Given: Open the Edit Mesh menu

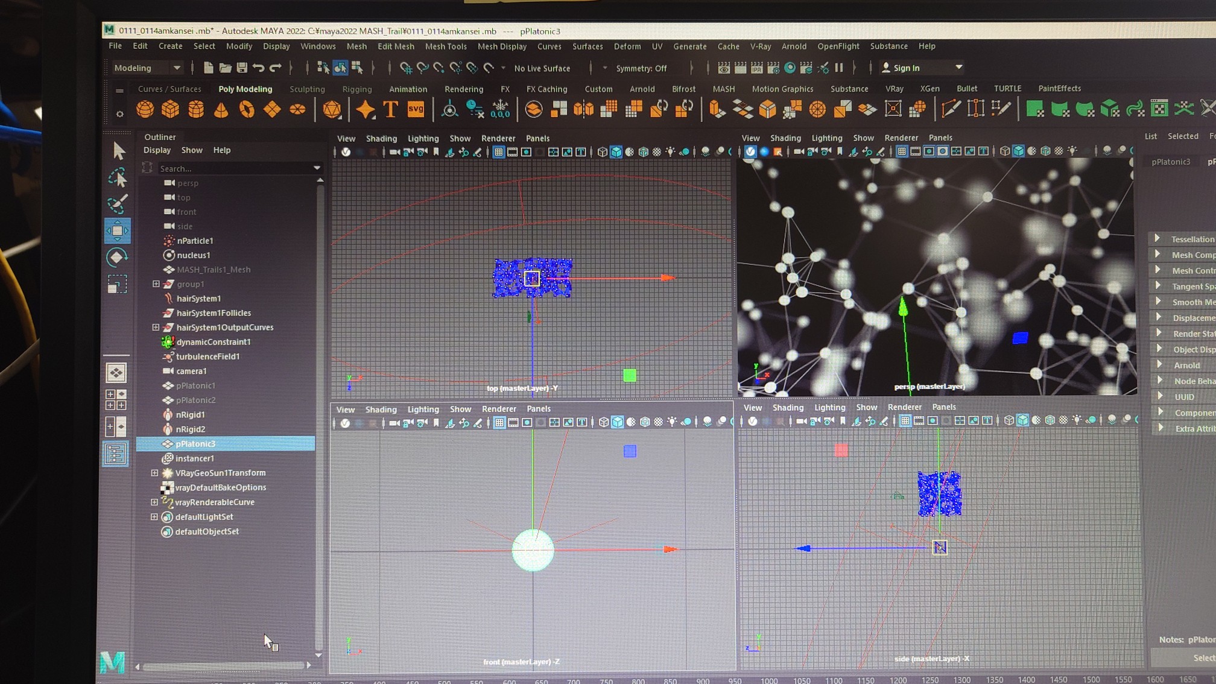Looking at the screenshot, I should coord(396,46).
